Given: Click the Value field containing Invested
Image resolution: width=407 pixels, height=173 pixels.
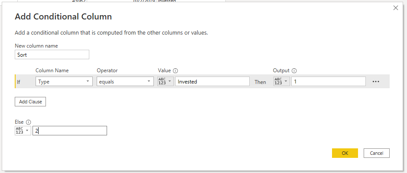Looking at the screenshot, I should coord(212,82).
